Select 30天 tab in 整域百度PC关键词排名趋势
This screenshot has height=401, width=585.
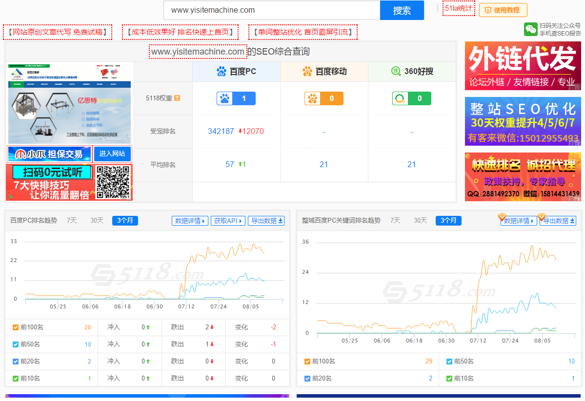(420, 221)
